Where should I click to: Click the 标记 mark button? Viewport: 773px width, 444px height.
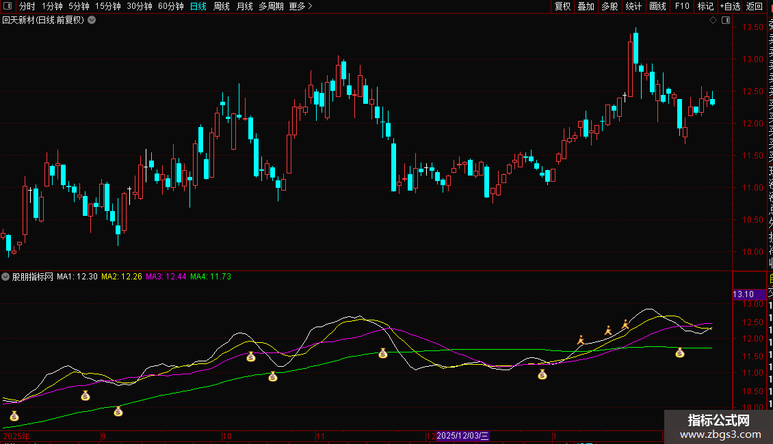(x=705, y=6)
